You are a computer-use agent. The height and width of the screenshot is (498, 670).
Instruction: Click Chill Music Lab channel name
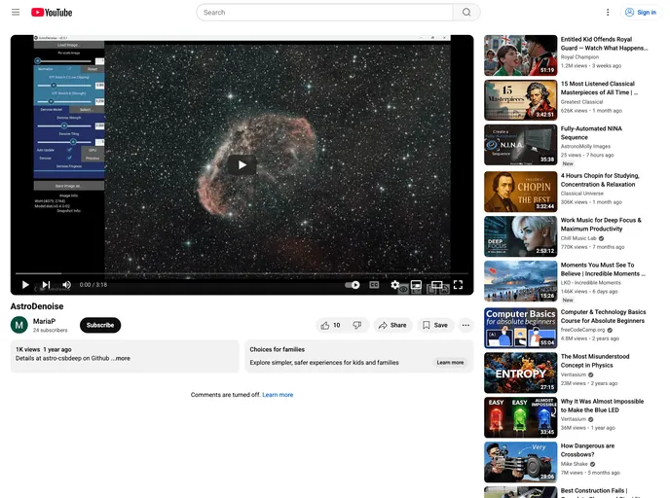coord(578,238)
